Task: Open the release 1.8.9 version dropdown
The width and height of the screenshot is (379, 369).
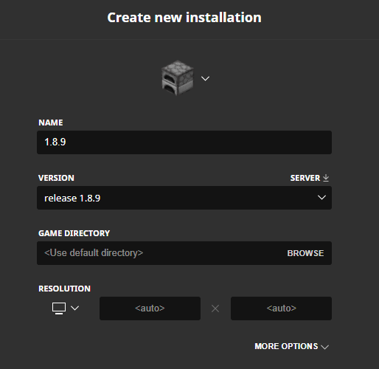Action: [184, 198]
